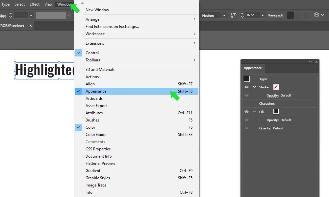Open the Appearance panel options menu
This screenshot has width=329, height=197.
click(316, 68)
